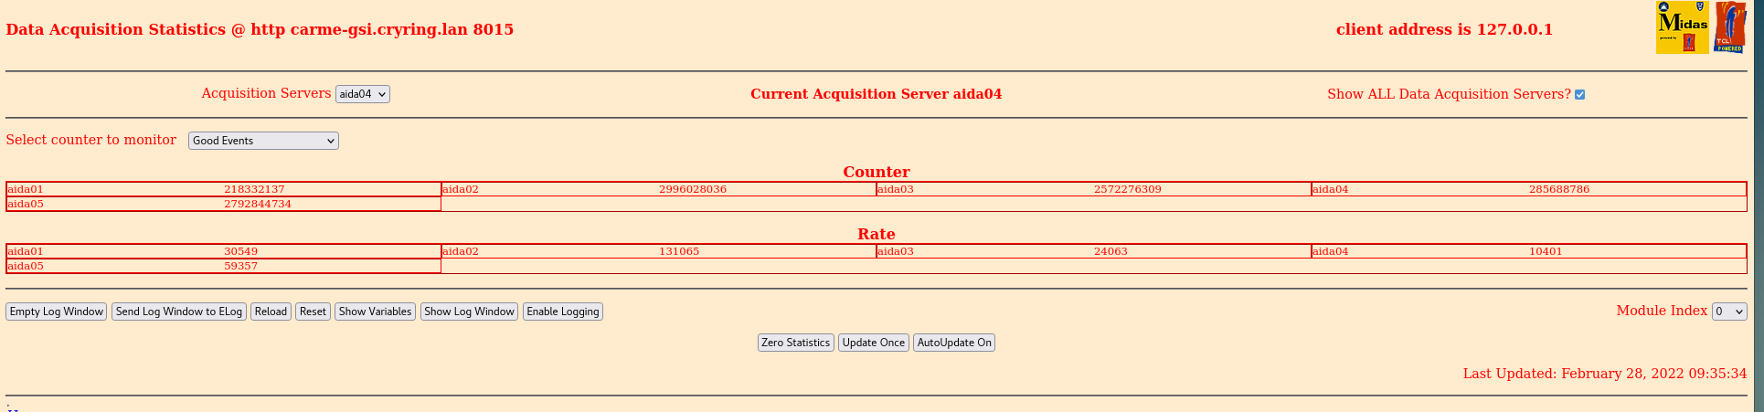1764x412 pixels.
Task: Click the Reset button
Action: click(313, 312)
